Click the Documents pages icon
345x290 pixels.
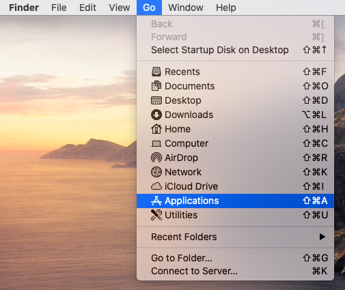point(156,86)
